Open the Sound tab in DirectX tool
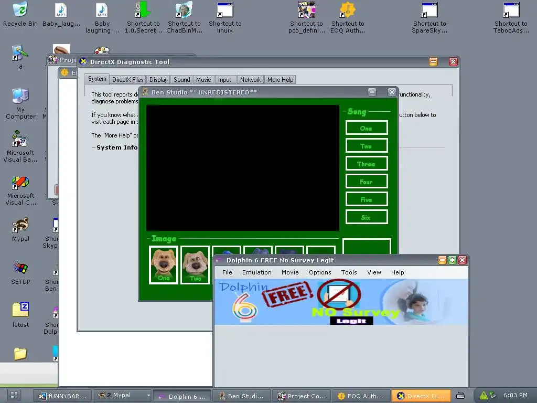The image size is (537, 403). coord(181,80)
